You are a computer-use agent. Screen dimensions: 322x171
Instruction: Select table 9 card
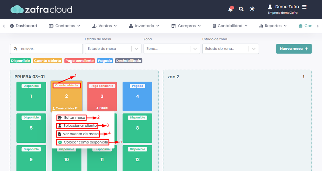click(x=31, y=158)
